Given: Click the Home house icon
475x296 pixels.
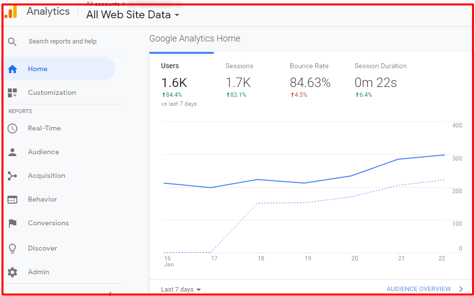Looking at the screenshot, I should 12,69.
